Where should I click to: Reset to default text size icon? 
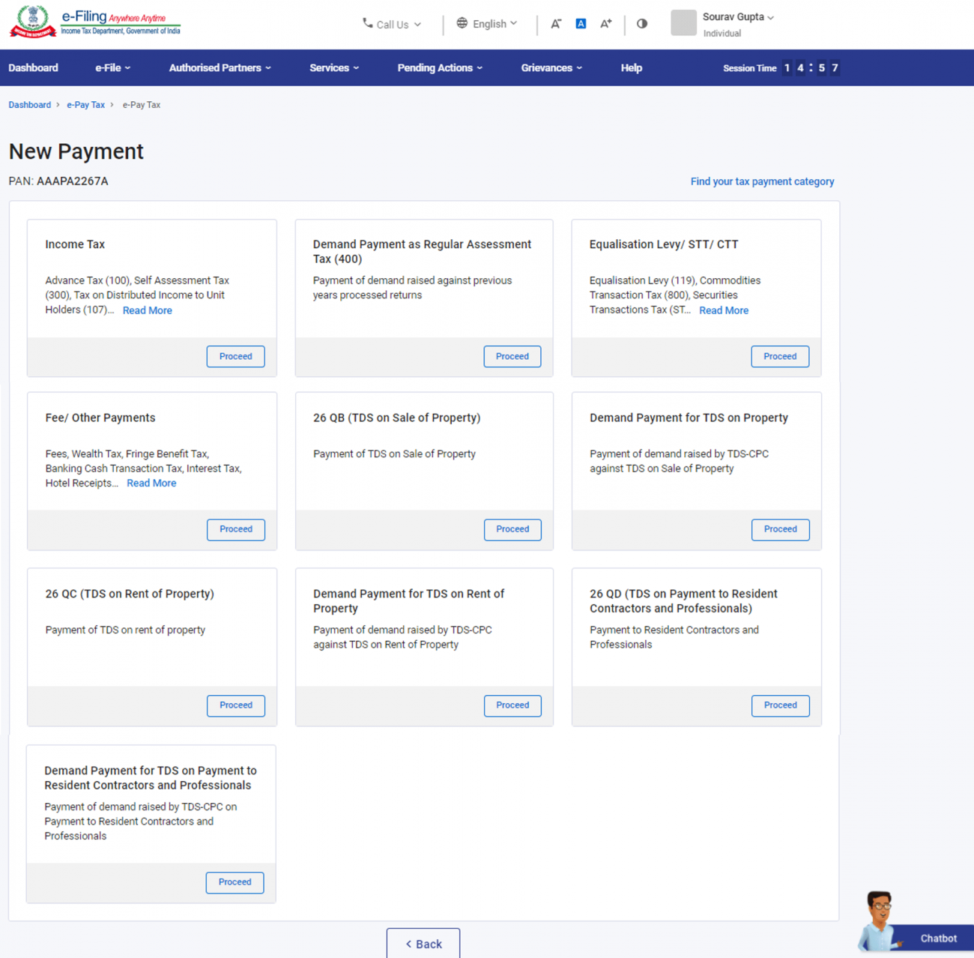(x=581, y=23)
